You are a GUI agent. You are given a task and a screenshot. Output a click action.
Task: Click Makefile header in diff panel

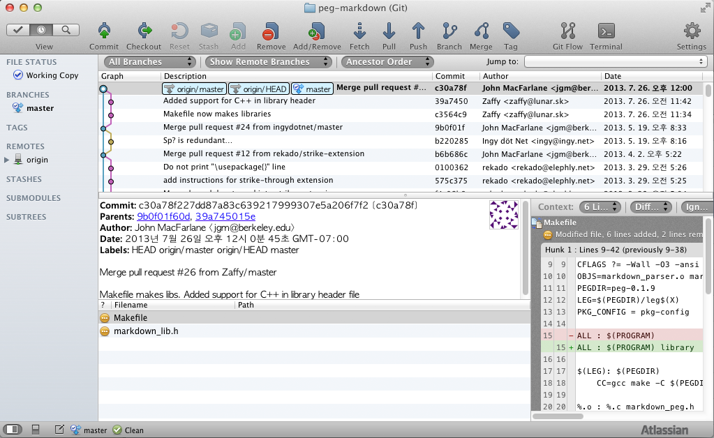(x=560, y=222)
